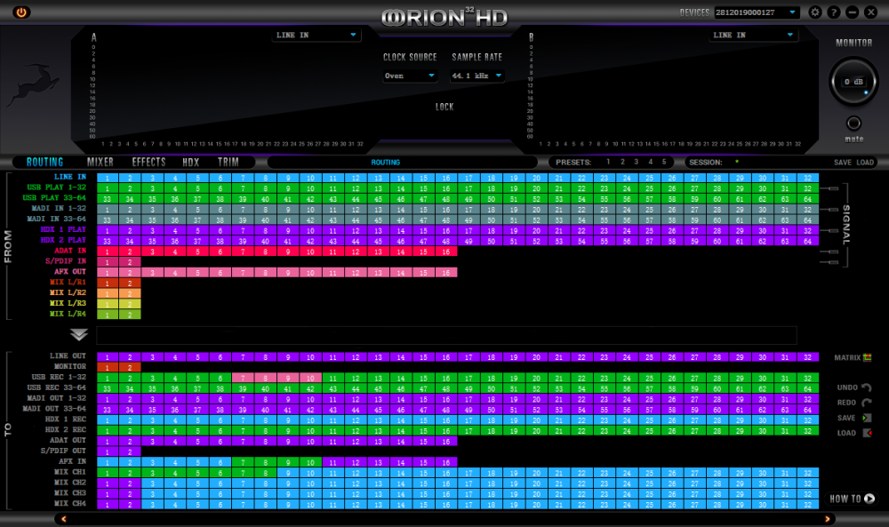Select preset 4
The image size is (889, 527).
click(x=651, y=162)
